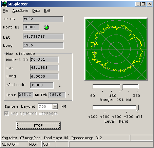Click the Range: 251 NM label
Image resolution: width=154 pixels, height=148 pixels.
pos(115,100)
